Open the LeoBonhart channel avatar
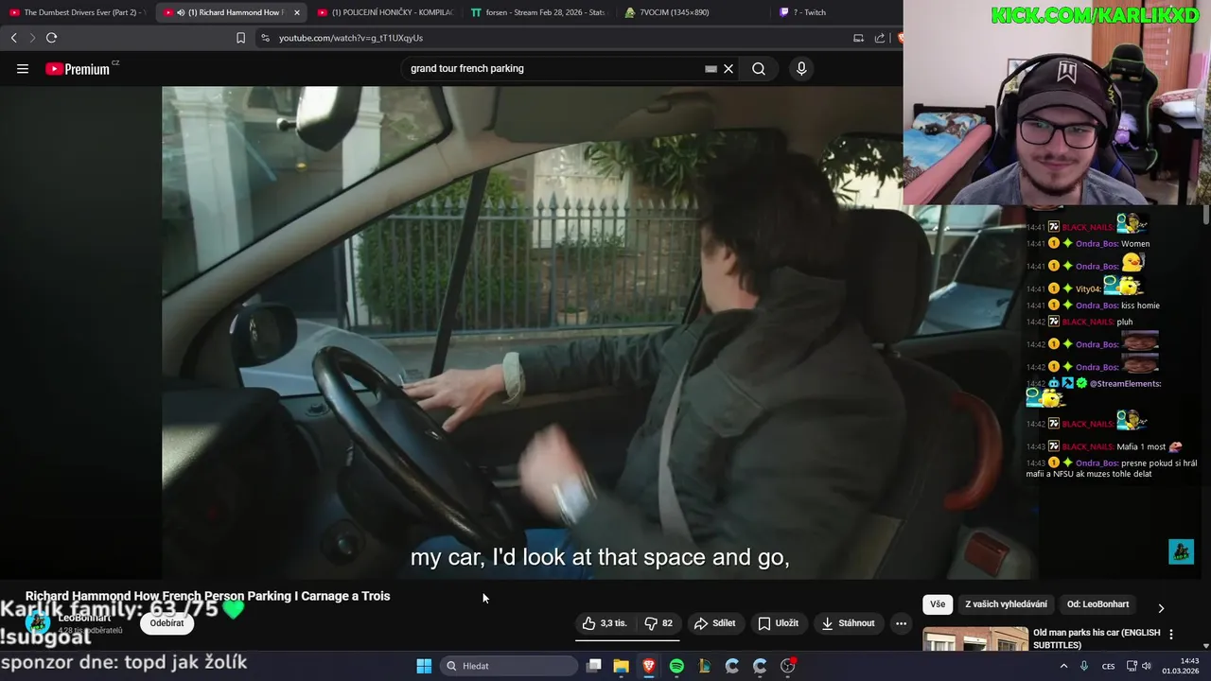This screenshot has height=681, width=1211. coord(38,622)
